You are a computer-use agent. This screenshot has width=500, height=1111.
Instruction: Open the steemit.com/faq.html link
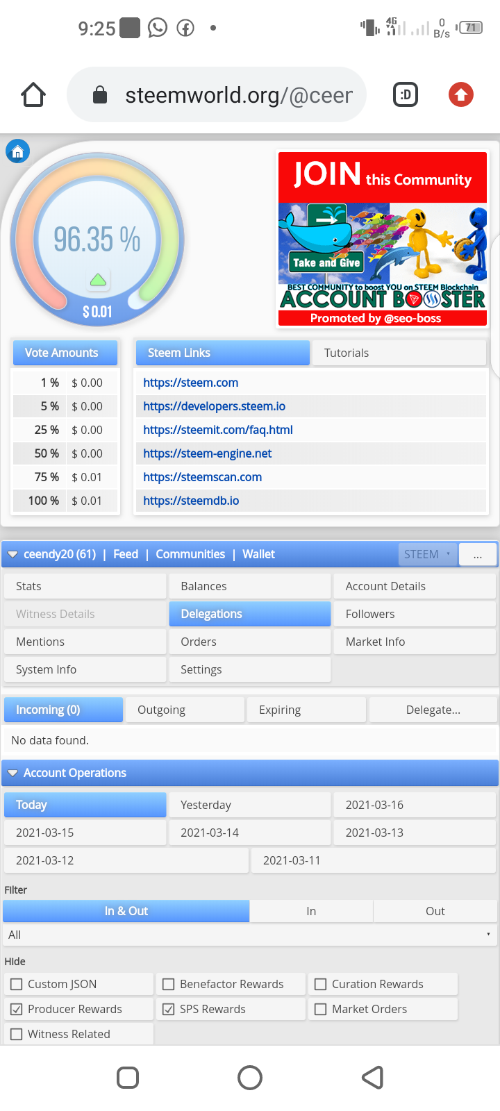[x=218, y=430]
